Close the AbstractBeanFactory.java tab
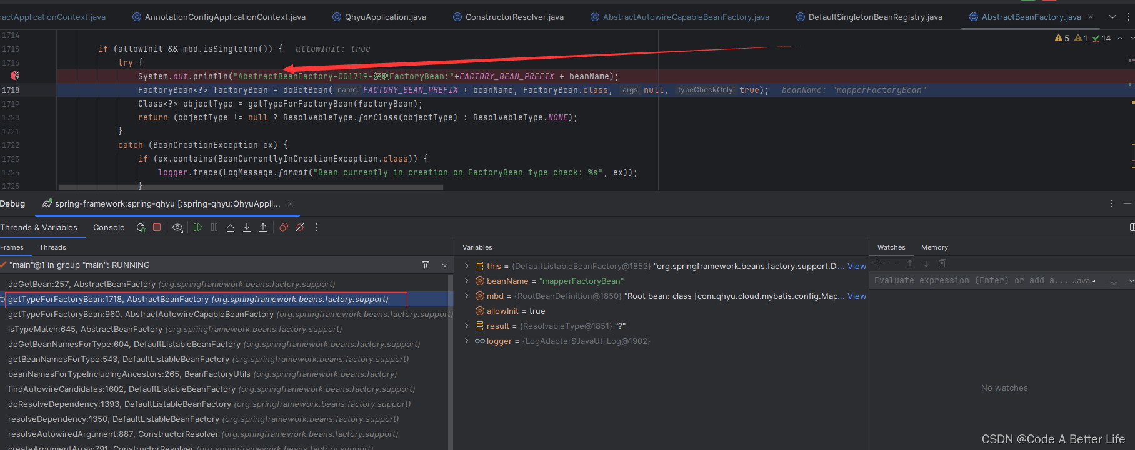Viewport: 1135px width, 450px height. (x=1091, y=17)
